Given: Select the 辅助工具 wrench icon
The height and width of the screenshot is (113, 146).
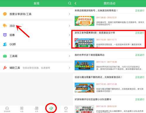Looking at the screenshot, I should pos(5,68).
